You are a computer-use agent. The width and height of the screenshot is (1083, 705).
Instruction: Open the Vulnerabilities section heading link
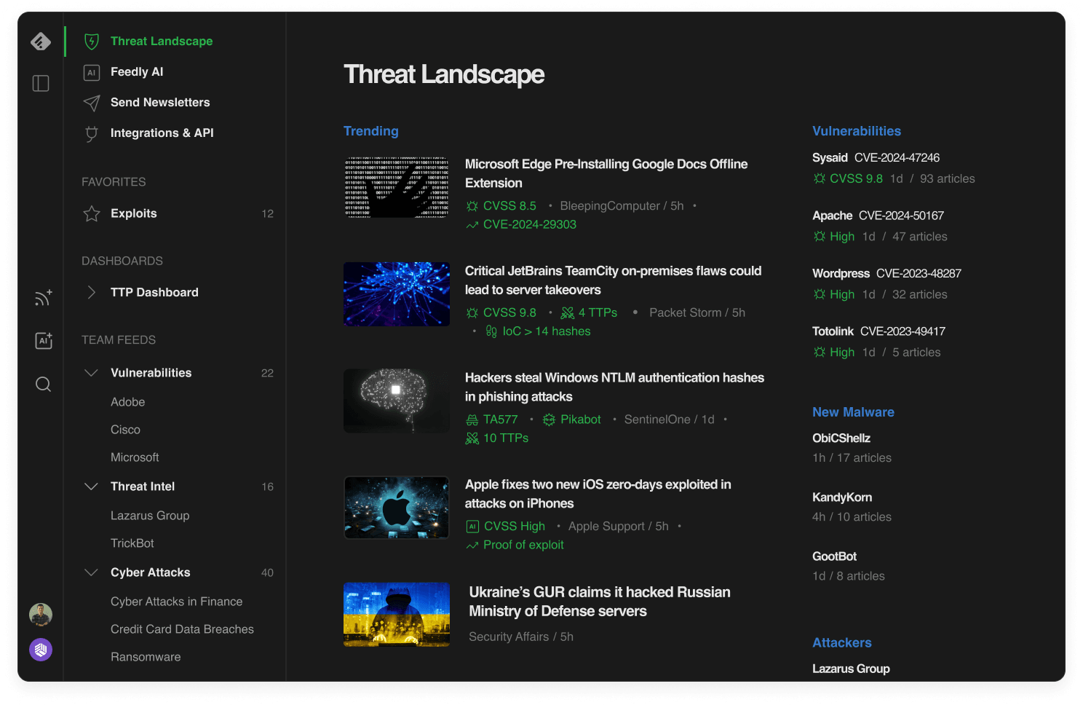[x=857, y=131]
